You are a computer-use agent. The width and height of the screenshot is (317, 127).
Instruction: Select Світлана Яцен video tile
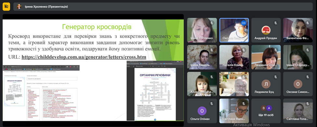234,111
